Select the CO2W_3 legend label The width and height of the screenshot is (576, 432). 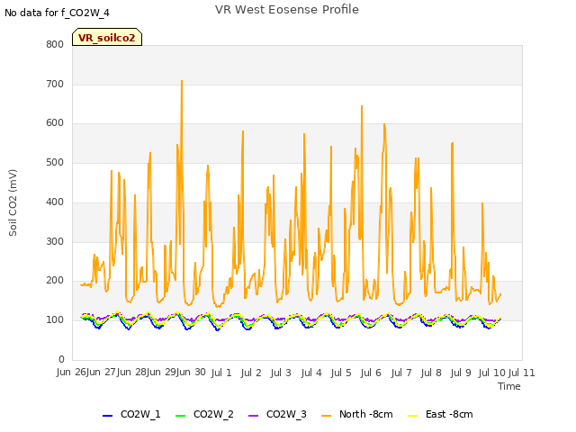coord(286,414)
